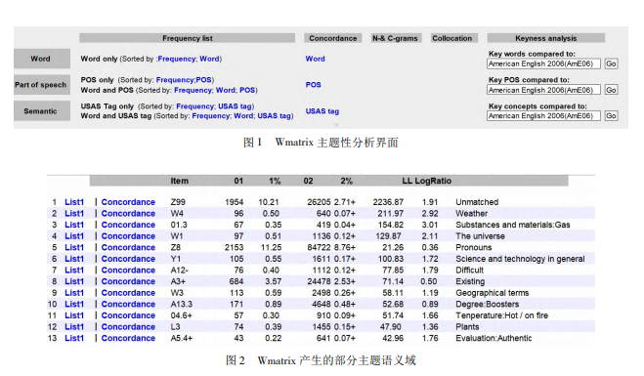Open List1 for row 1 Z99
This screenshot has height=376, width=644.
[x=74, y=202]
